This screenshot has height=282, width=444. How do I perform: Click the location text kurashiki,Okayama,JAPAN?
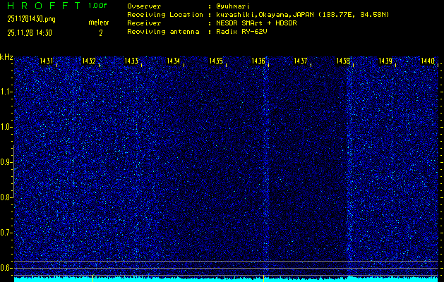pos(265,15)
